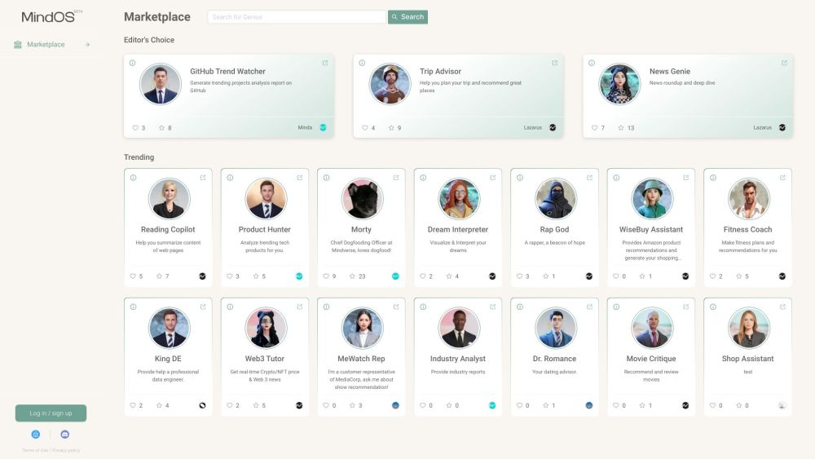
Task: Expand sidebar using arrow next to Marketplace
Action: tap(87, 44)
